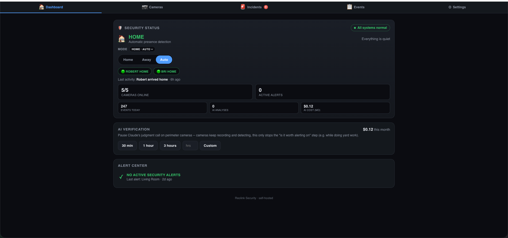The height and width of the screenshot is (238, 508).
Task: Open the Settings tab
Action: pyautogui.click(x=457, y=7)
